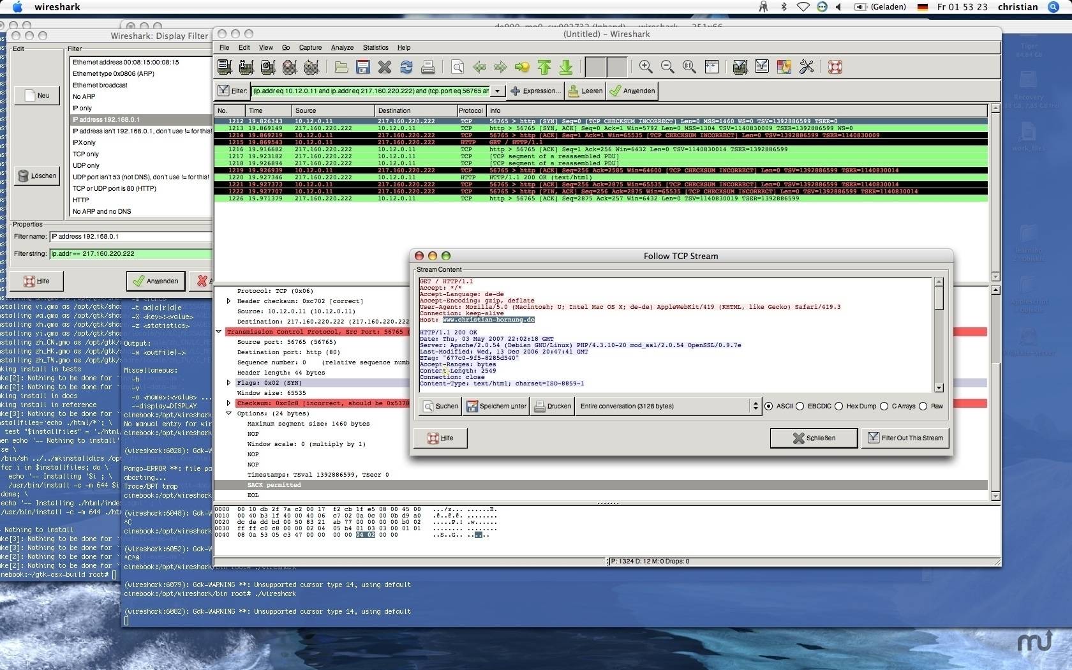The height and width of the screenshot is (670, 1072).
Task: Close the capture file X icon
Action: pyautogui.click(x=385, y=67)
